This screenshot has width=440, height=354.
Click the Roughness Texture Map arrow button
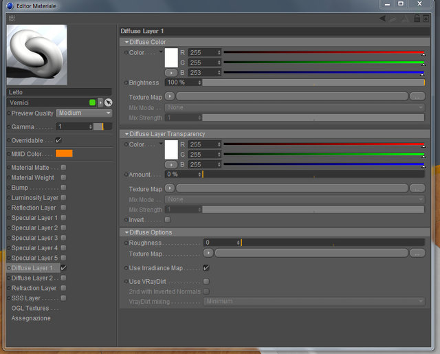coord(208,253)
